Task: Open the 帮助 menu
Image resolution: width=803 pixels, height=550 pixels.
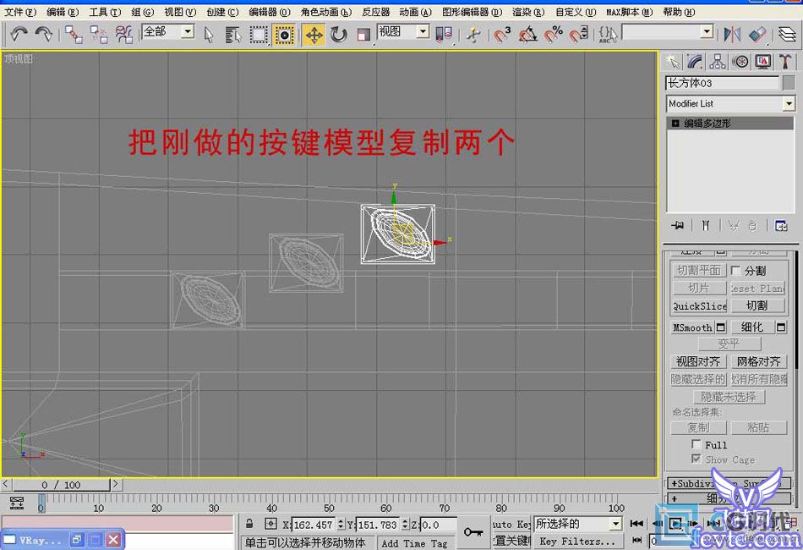Action: point(679,12)
